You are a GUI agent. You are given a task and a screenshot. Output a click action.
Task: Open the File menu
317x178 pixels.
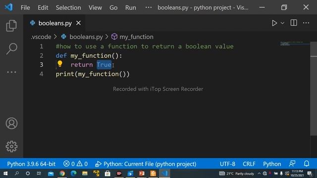click(25, 8)
